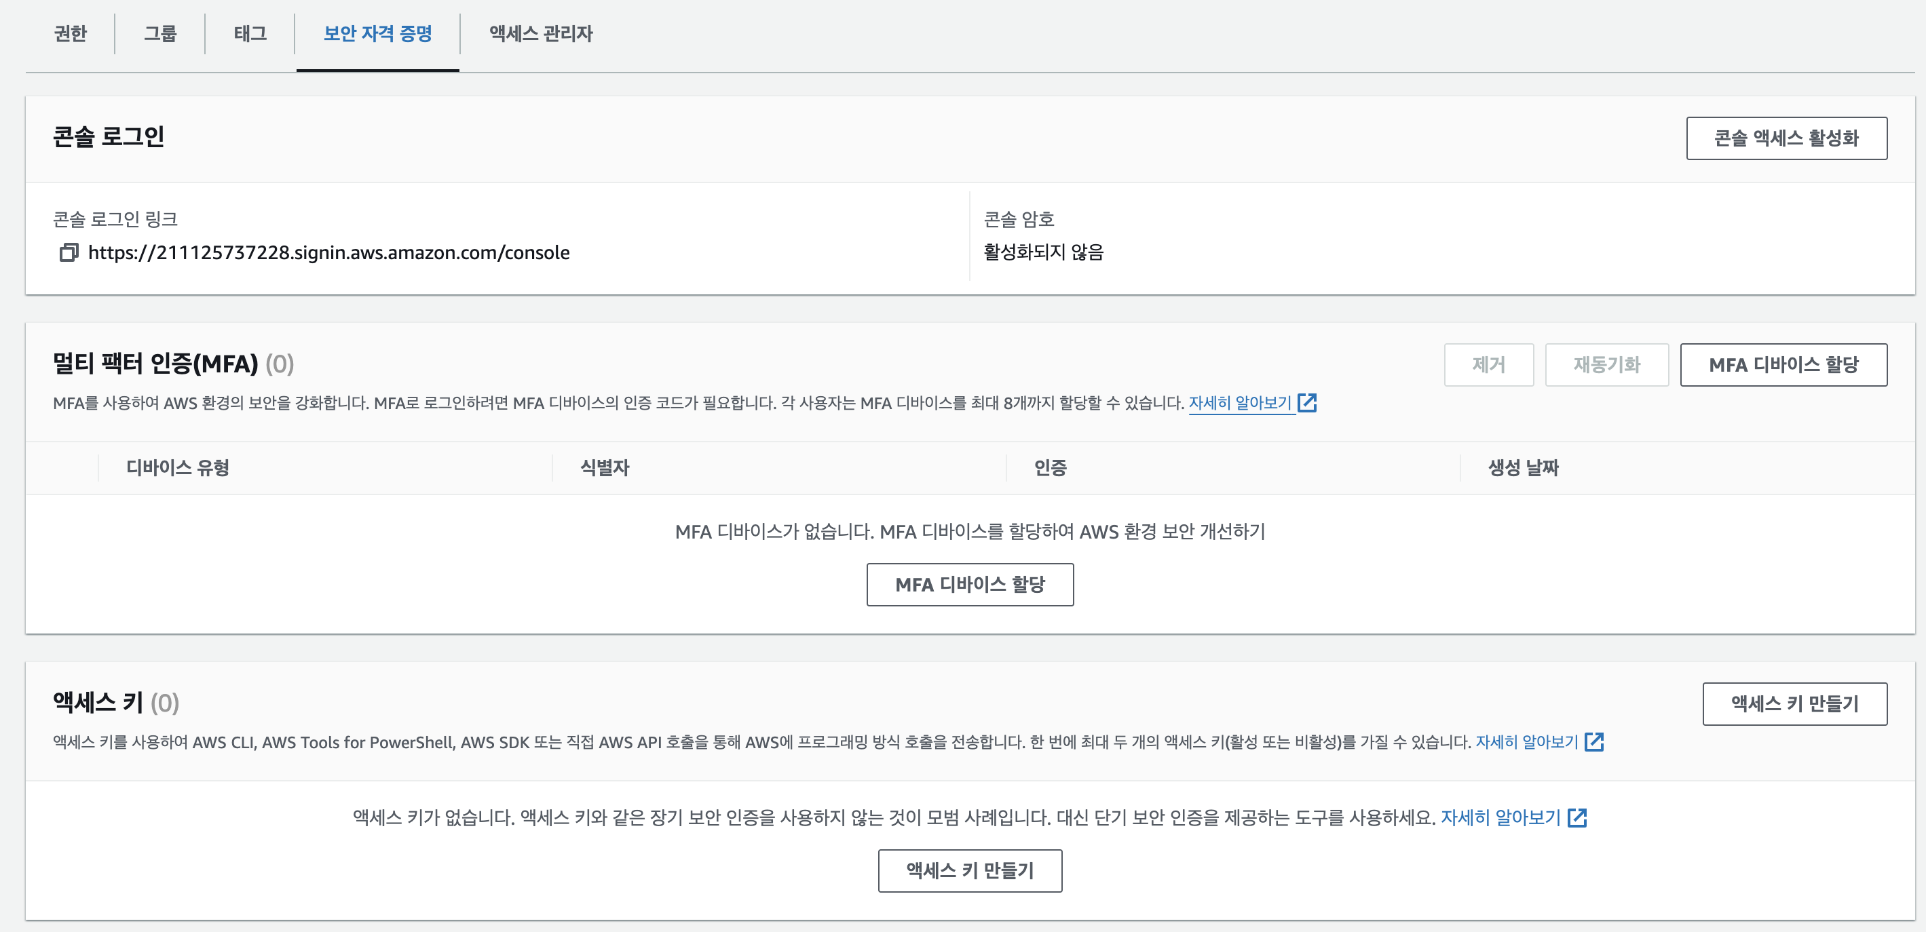
Task: Click the 액세스 키 만들기 button under the empty message
Action: click(970, 871)
